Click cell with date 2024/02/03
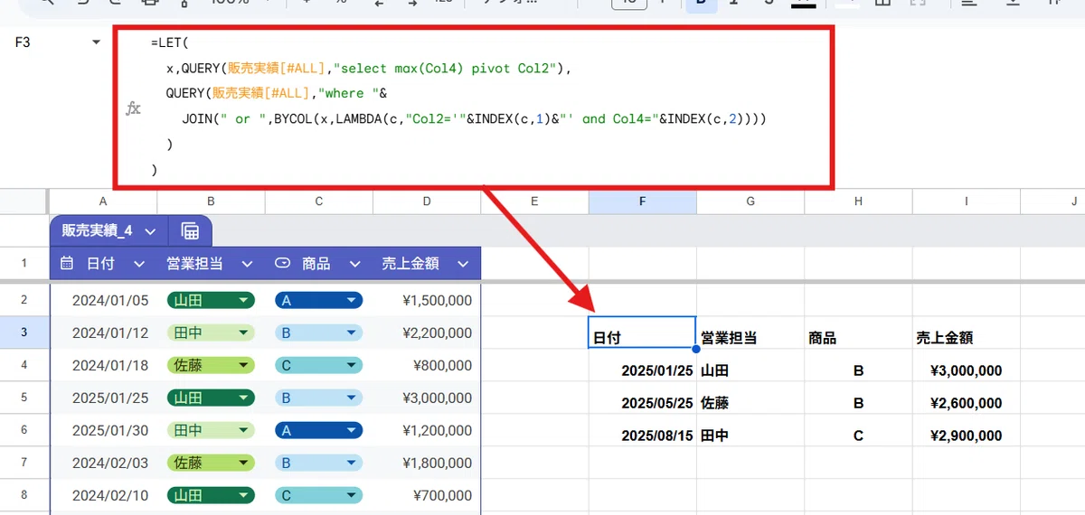This screenshot has height=515, width=1085. [103, 463]
